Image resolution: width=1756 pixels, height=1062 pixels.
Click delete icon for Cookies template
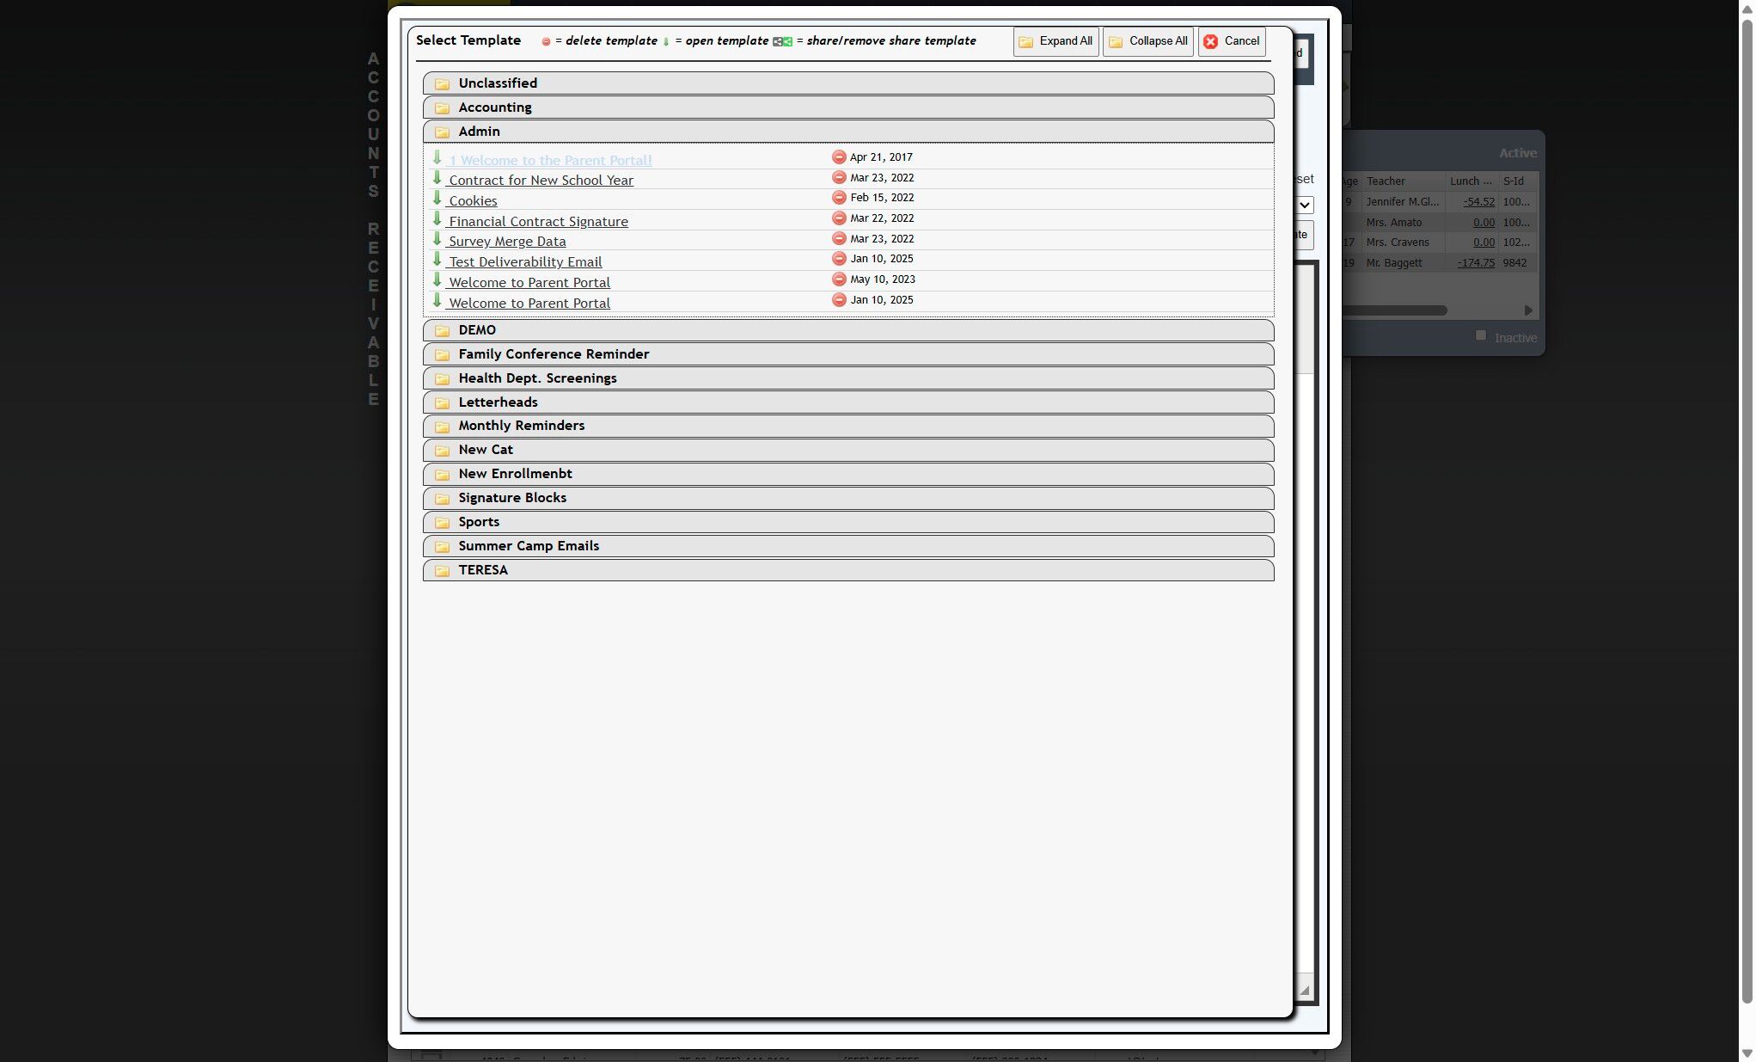pyautogui.click(x=839, y=198)
